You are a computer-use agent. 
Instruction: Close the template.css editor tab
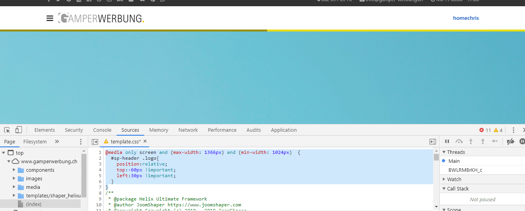pos(145,141)
